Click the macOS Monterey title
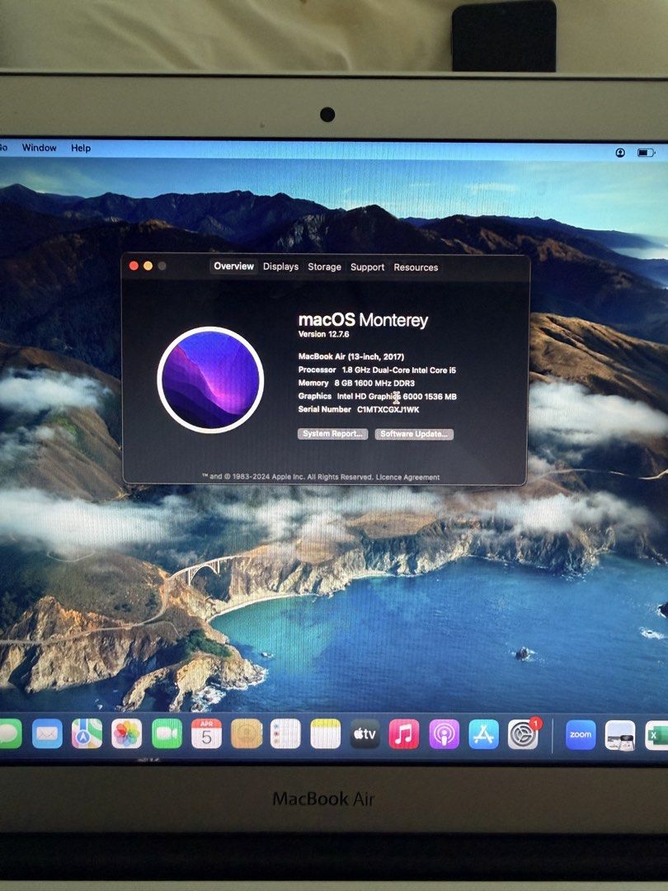Viewport: 668px width, 891px height. point(363,320)
